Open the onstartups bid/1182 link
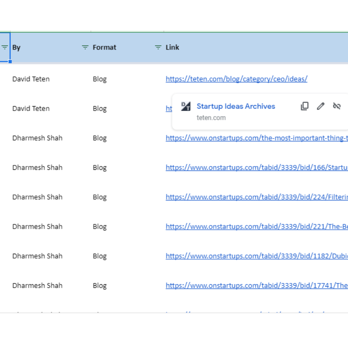This screenshot has height=348, width=348. (x=257, y=256)
